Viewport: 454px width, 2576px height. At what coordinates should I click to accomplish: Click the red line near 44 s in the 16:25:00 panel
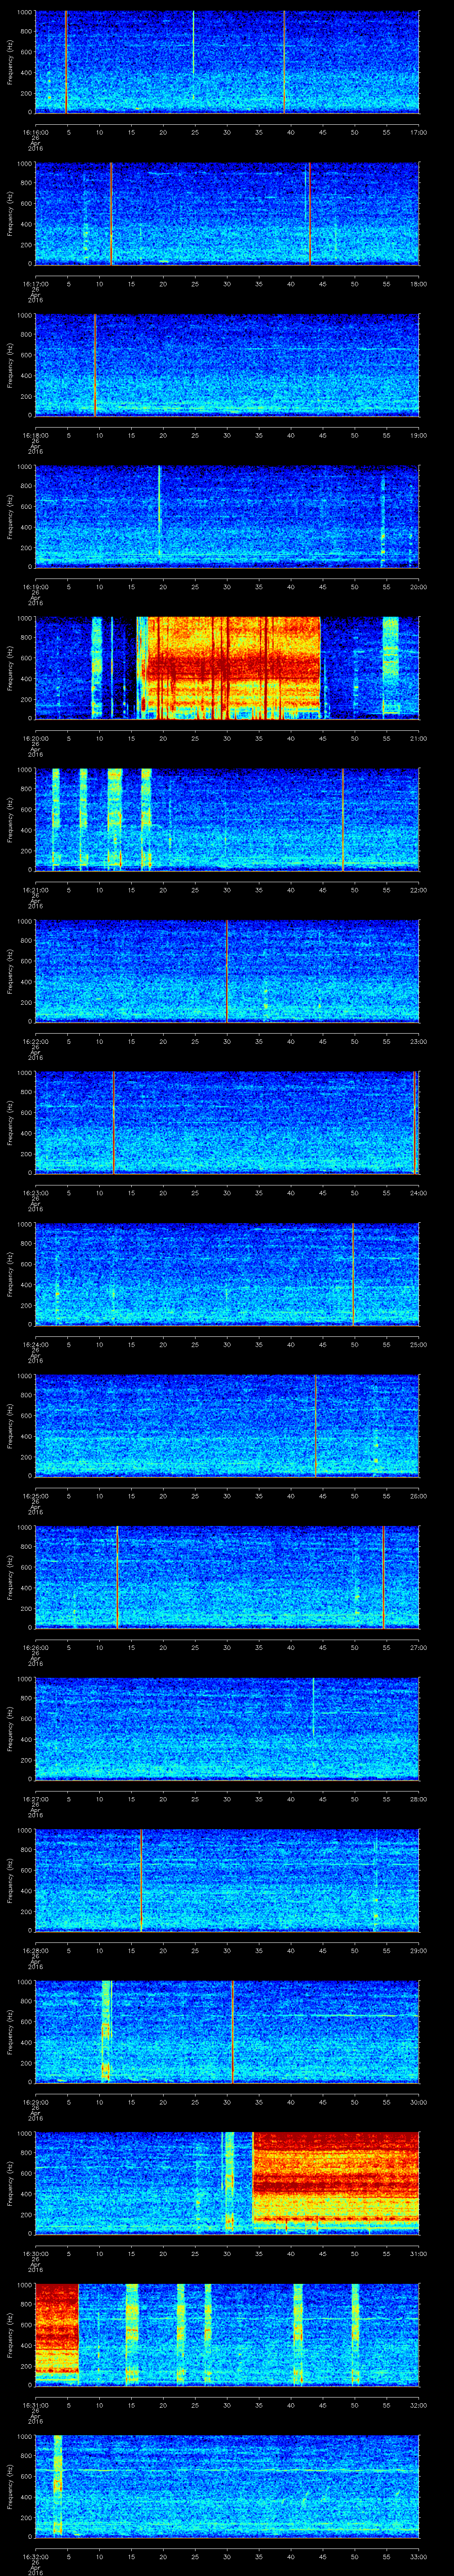[315, 1425]
